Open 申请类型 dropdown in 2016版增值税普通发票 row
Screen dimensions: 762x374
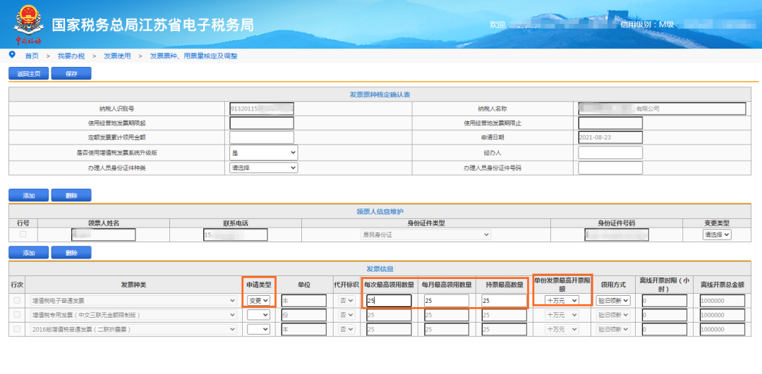258,329
